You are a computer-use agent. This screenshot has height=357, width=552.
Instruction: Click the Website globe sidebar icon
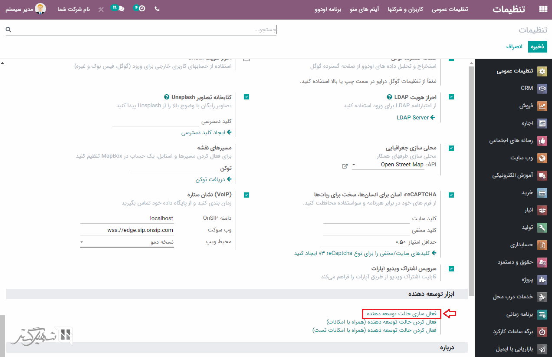[x=542, y=158]
